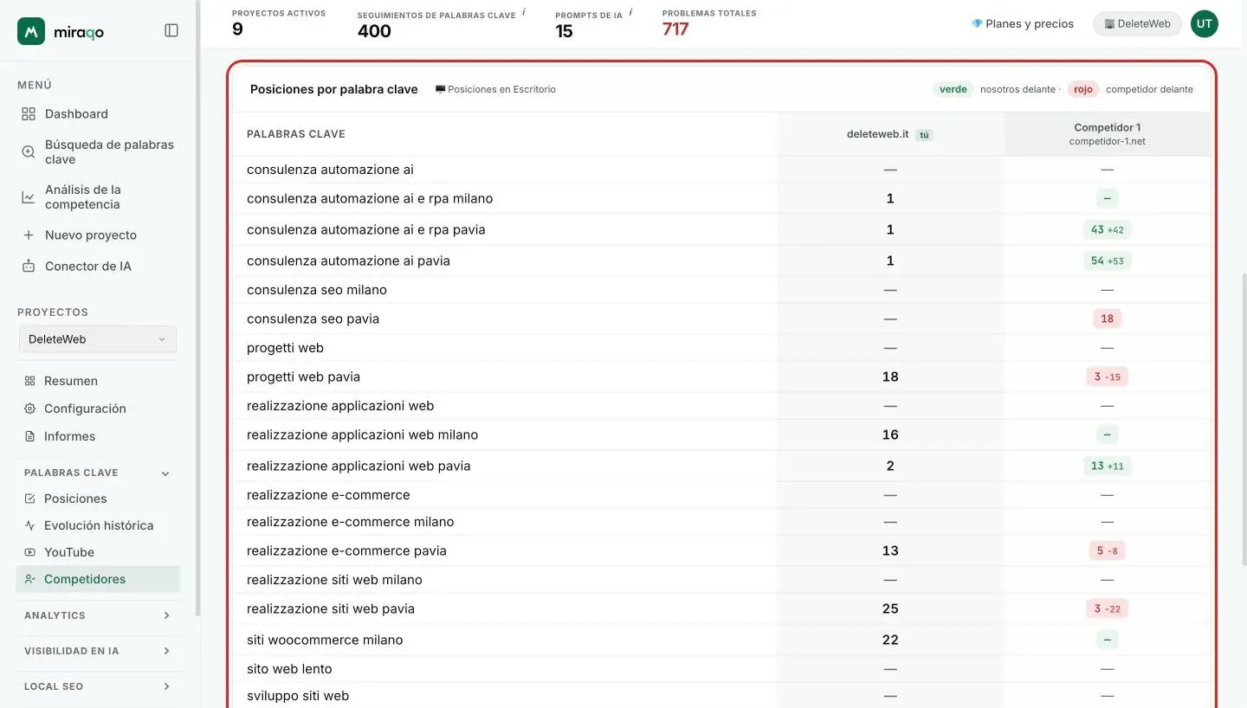This screenshot has width=1247, height=708.
Task: Open the Evolución histórica page
Action: pyautogui.click(x=99, y=525)
